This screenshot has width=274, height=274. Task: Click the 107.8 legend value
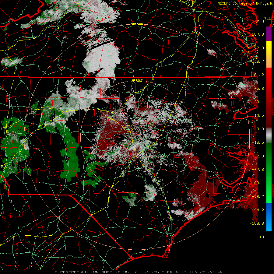[x=258, y=34]
